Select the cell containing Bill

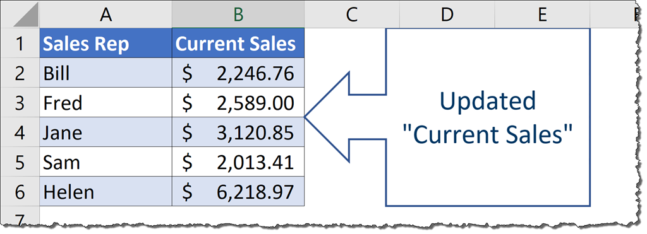coord(106,73)
